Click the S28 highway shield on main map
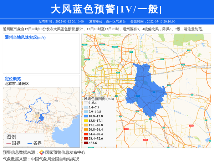 [131, 52]
